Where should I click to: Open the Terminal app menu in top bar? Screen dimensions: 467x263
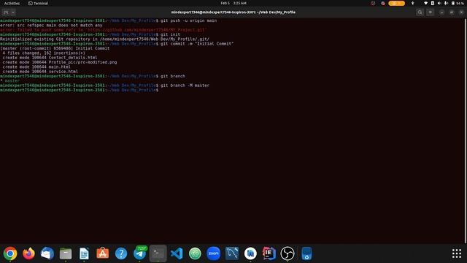(38, 3)
